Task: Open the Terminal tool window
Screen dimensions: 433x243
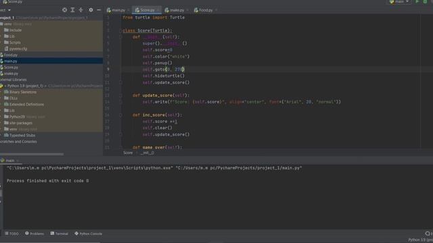Action: [x=60, y=234]
